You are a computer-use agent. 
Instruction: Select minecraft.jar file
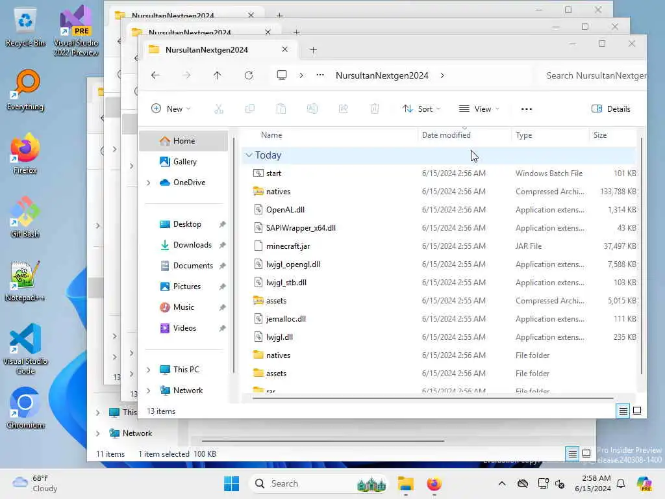(440, 246)
